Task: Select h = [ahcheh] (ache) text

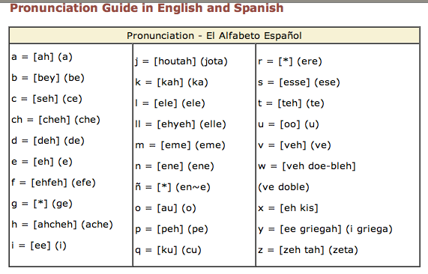Action: tap(62, 225)
